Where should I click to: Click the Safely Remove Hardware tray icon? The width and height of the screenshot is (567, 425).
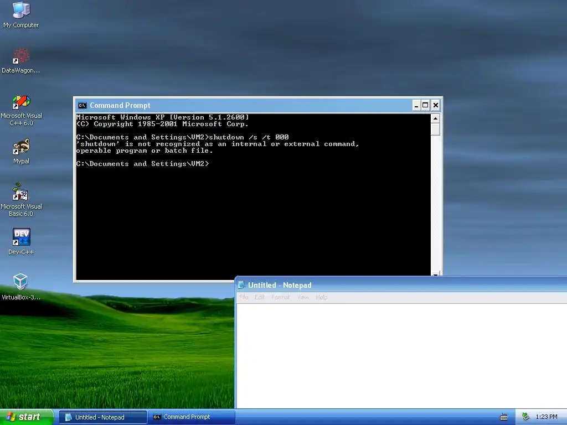tap(526, 417)
